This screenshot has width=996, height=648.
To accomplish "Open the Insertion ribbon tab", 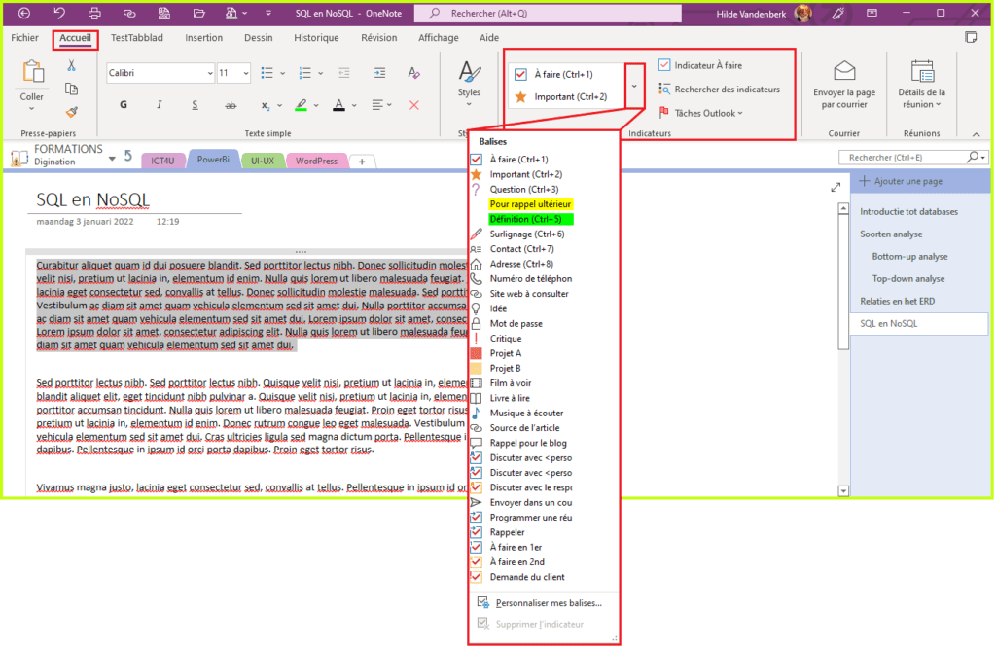I will pyautogui.click(x=203, y=38).
